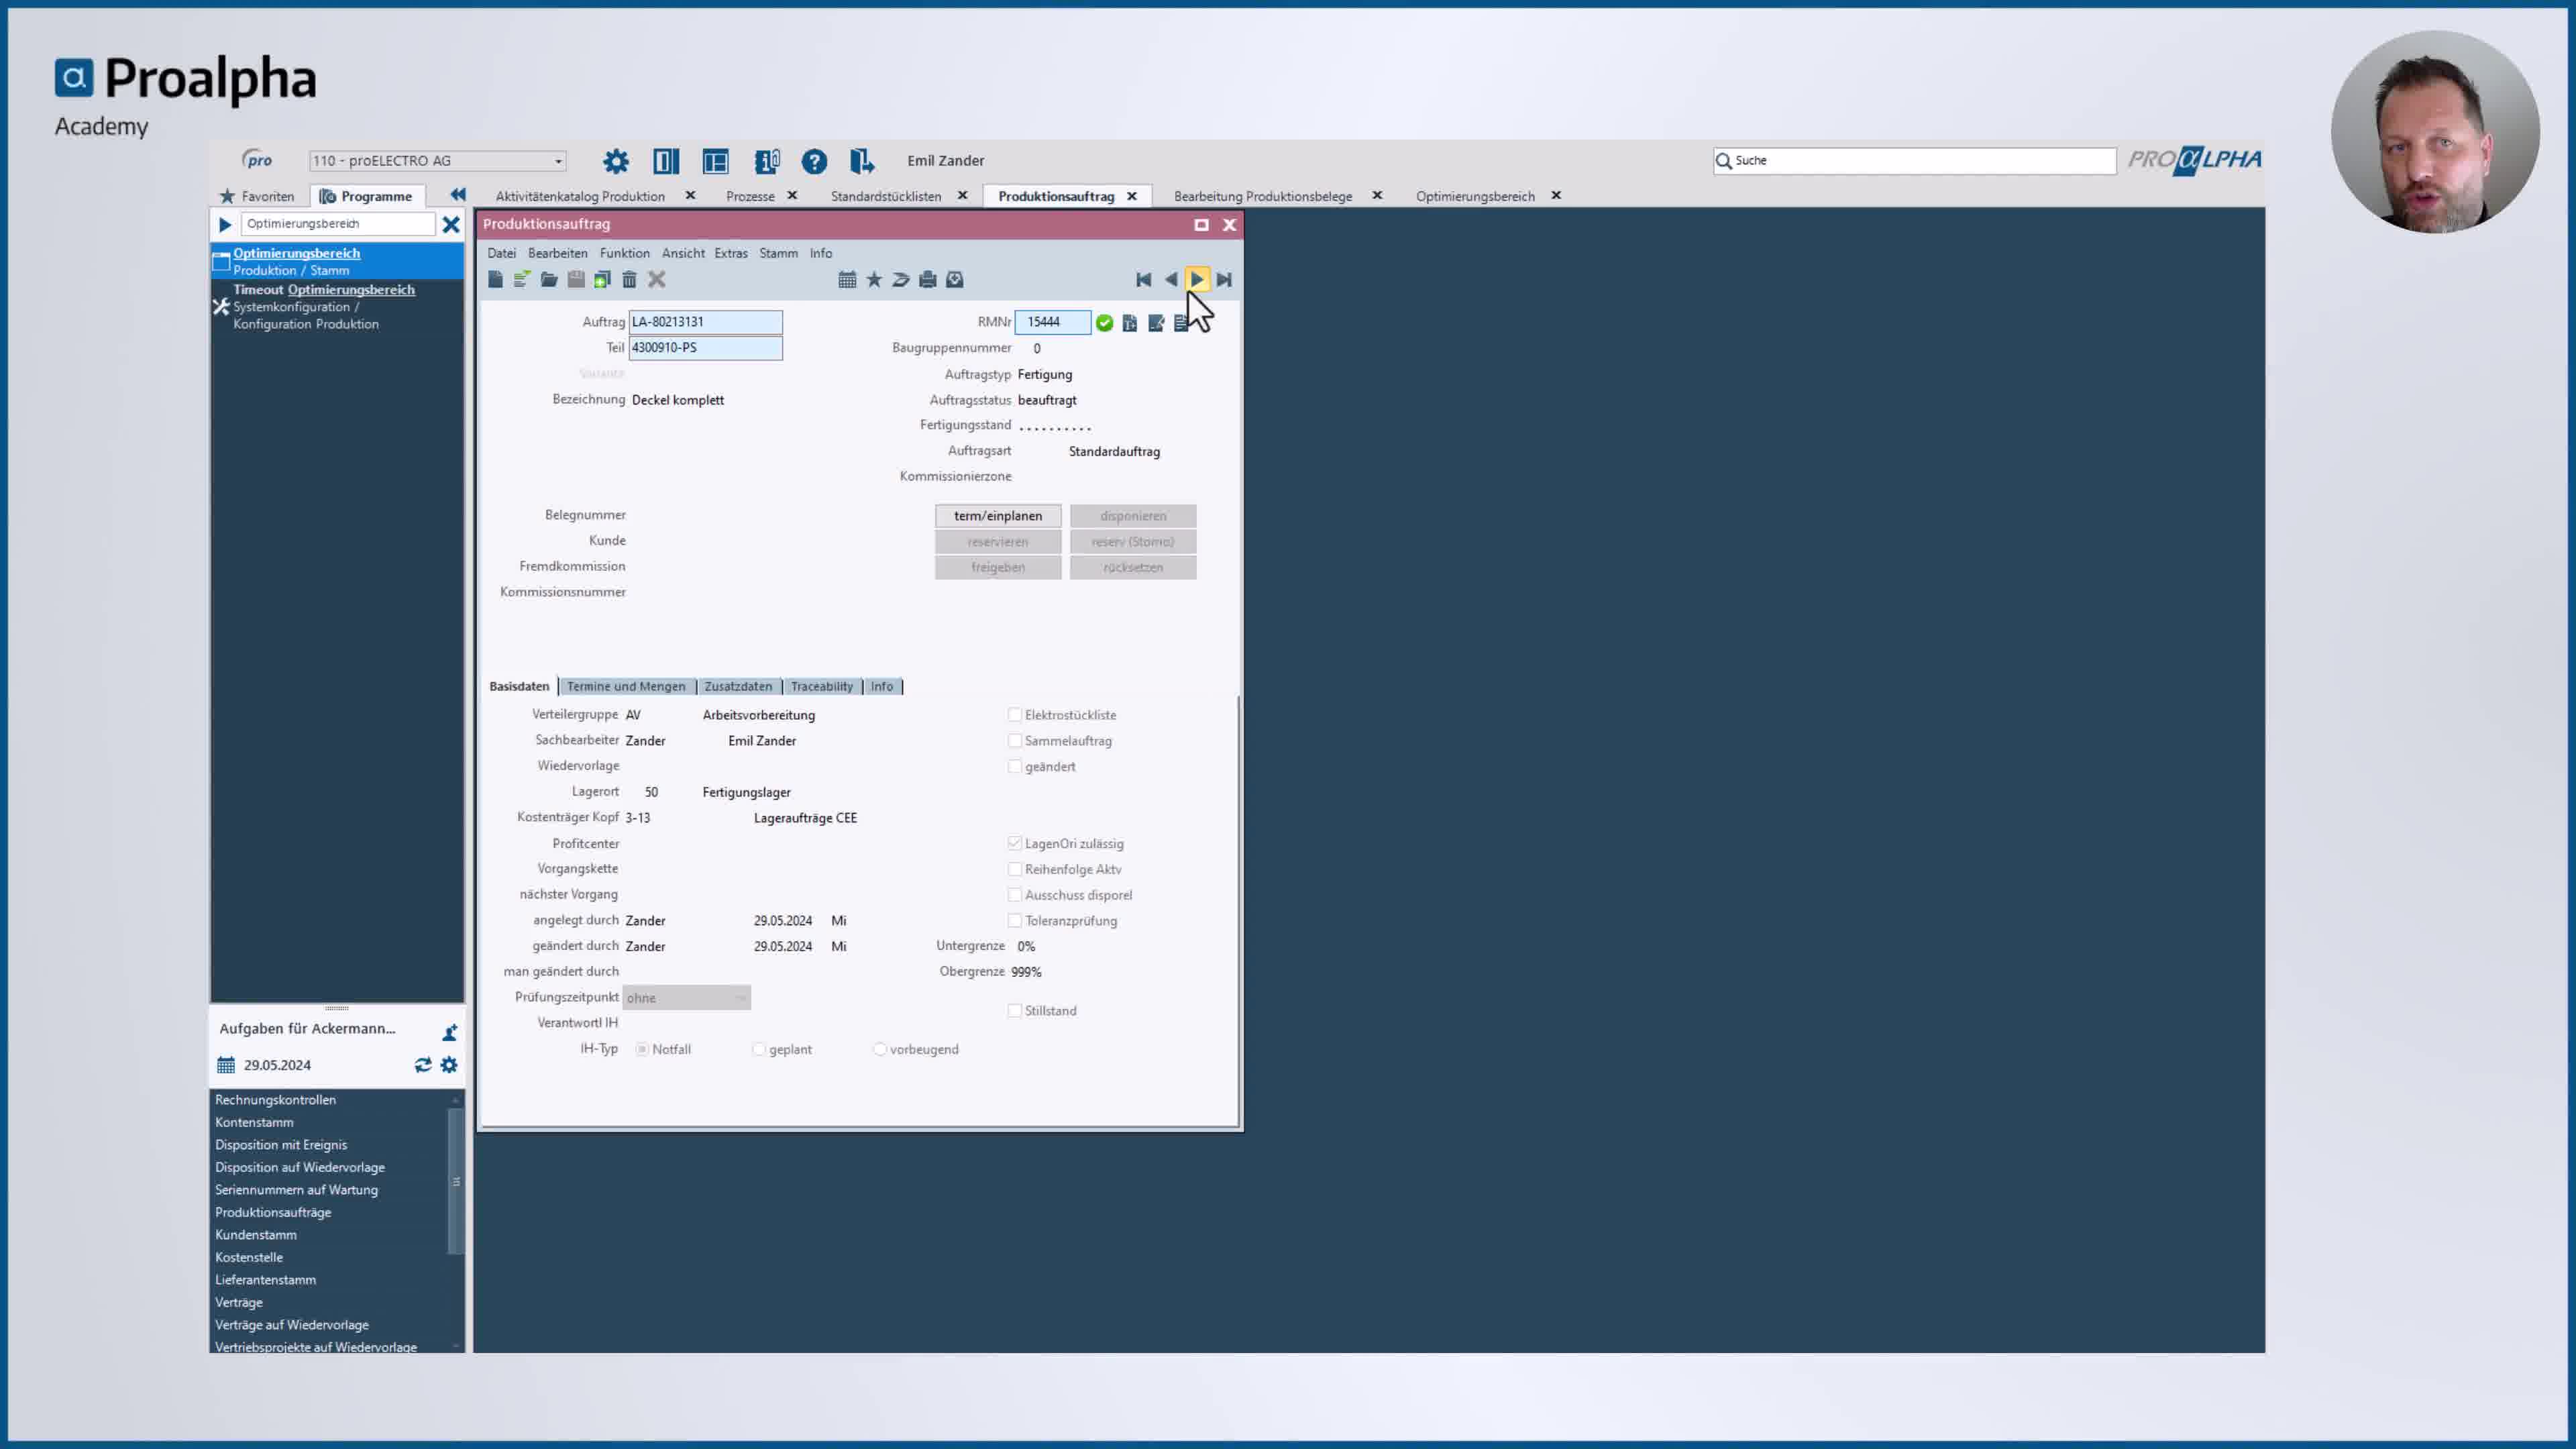Open Aufgaben panel settings gear

tap(449, 1065)
